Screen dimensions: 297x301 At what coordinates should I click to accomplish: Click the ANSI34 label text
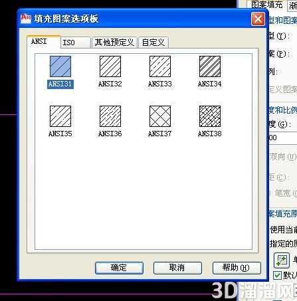click(x=210, y=84)
